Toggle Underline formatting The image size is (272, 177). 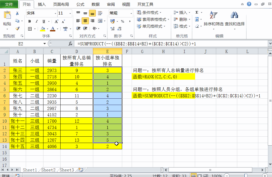[44, 21]
